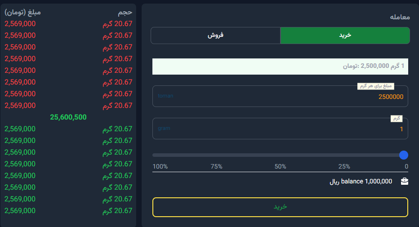
Task: Click the wallet icon beside the balance
Action: tap(405, 181)
